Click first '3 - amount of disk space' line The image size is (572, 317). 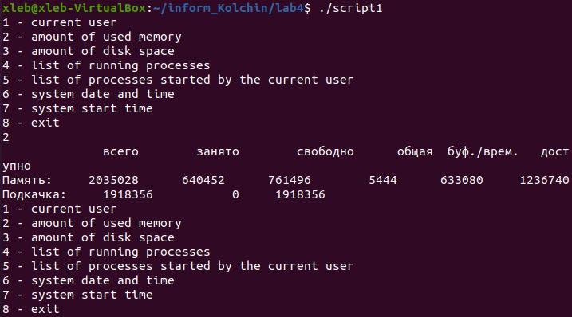click(x=89, y=51)
